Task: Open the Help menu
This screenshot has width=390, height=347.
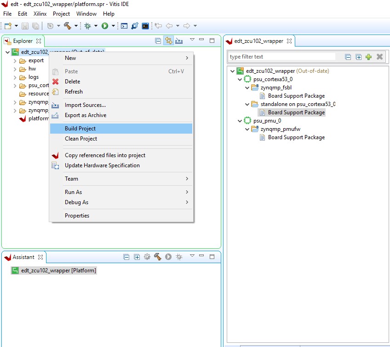Action: coord(109,14)
